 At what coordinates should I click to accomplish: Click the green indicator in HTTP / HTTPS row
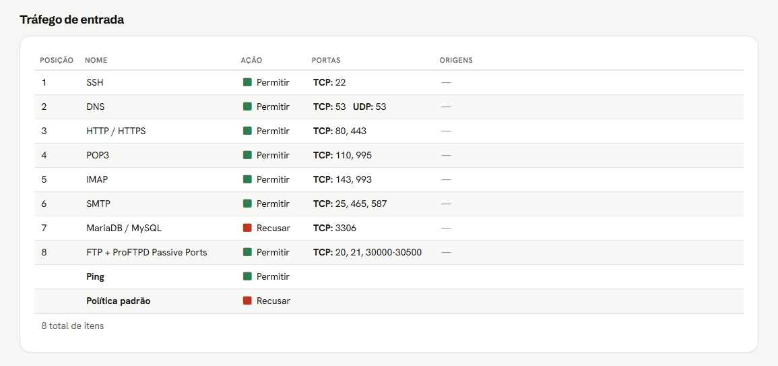click(247, 131)
